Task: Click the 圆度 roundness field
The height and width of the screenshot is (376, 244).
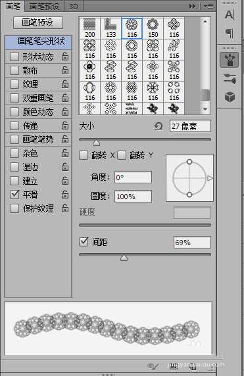Action: coord(133,197)
